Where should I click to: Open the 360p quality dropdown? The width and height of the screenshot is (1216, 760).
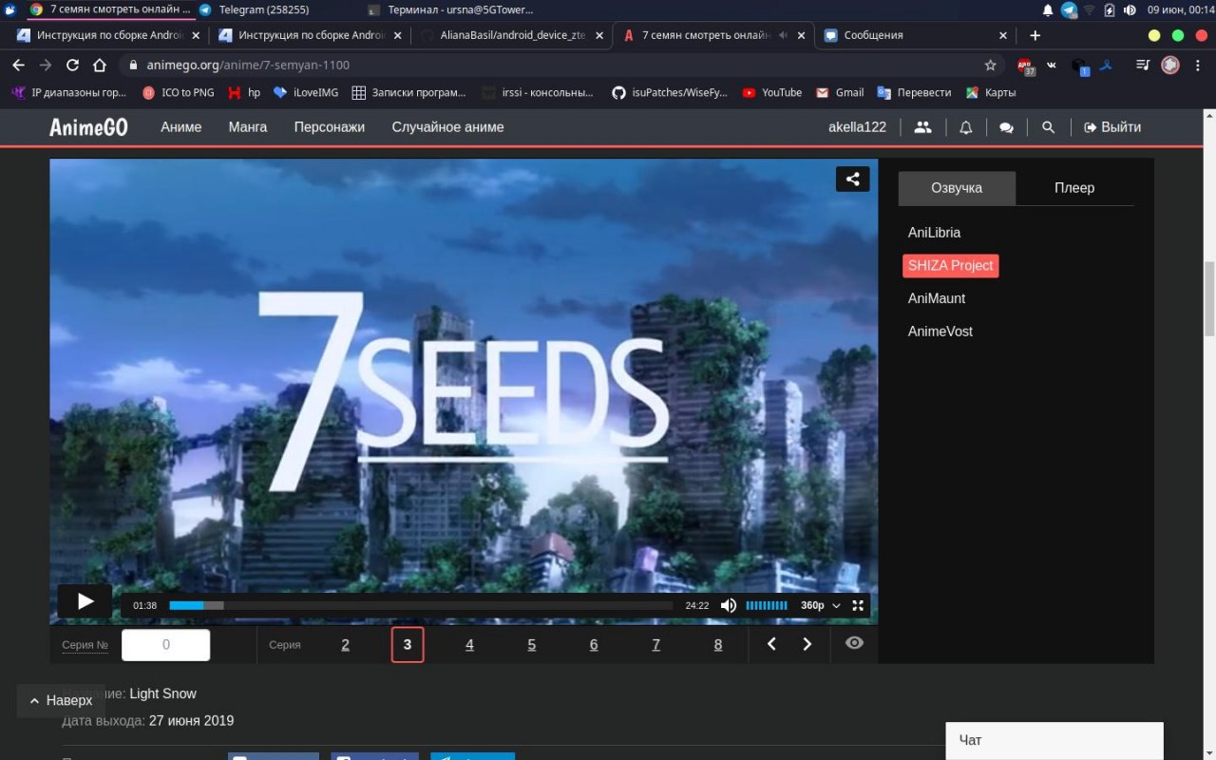[821, 605]
